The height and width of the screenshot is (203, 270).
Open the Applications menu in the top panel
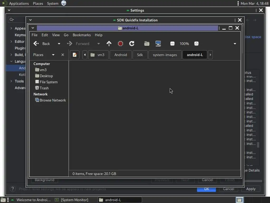tap(19, 3)
